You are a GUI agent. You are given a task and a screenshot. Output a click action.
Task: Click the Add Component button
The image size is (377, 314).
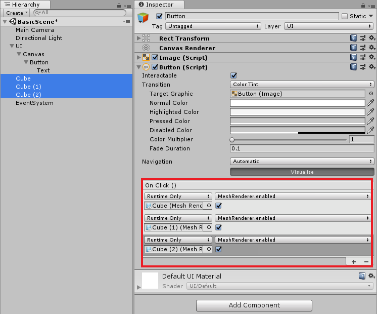(x=254, y=305)
